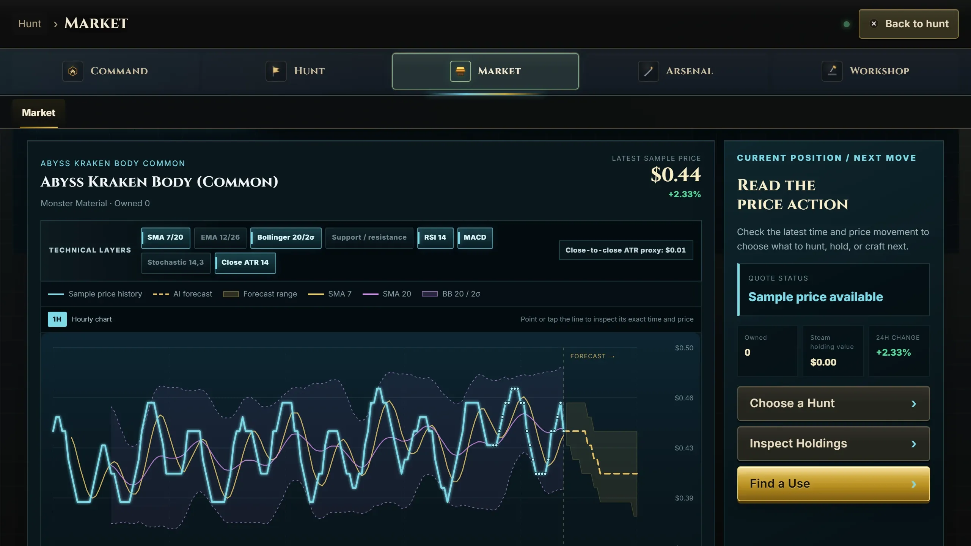Click the chevron on Inspect Holdings

914,444
